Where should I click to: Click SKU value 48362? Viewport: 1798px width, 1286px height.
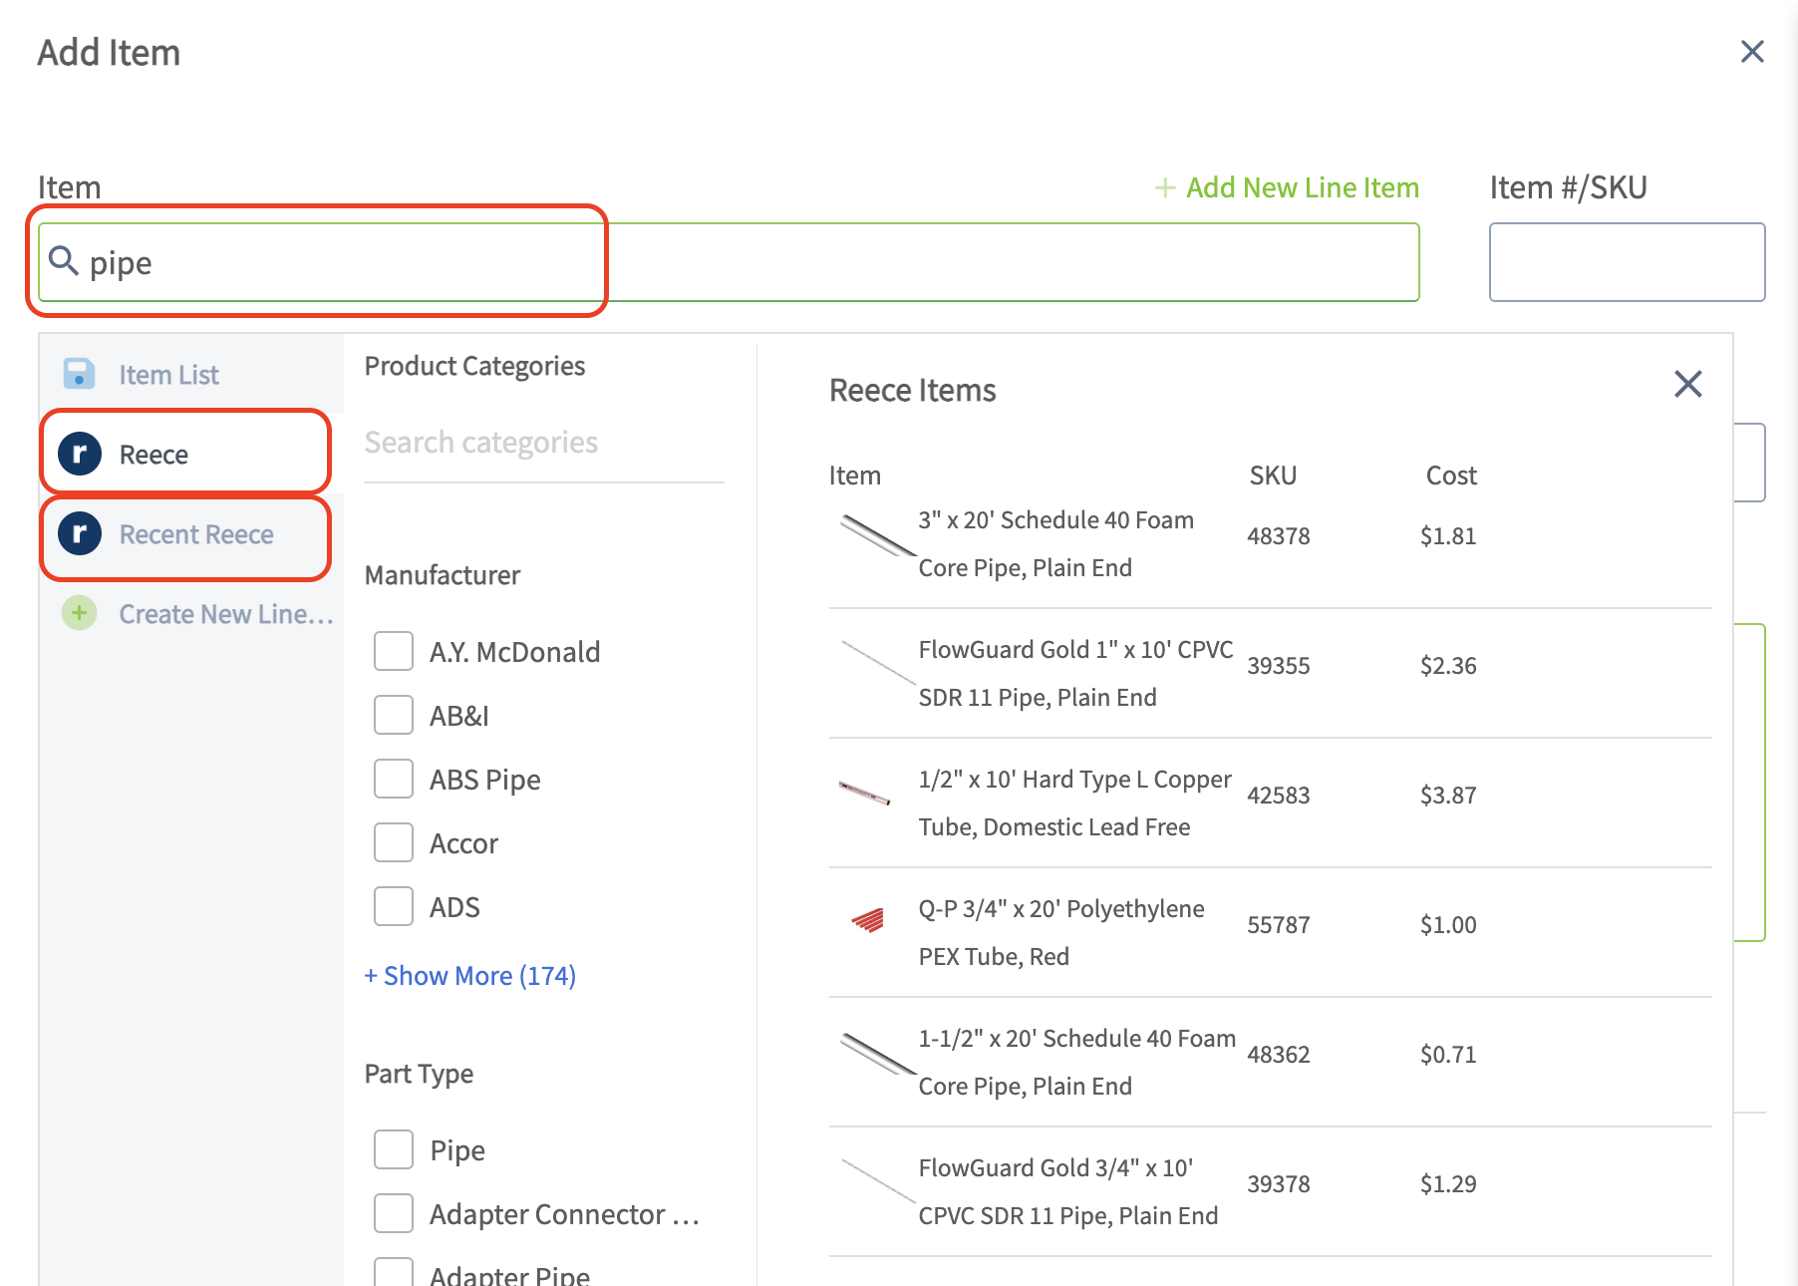coord(1279,1055)
